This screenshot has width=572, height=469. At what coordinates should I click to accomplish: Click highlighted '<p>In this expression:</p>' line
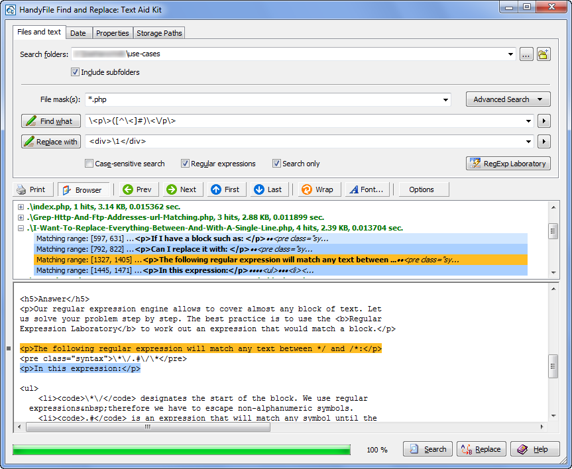pyautogui.click(x=80, y=368)
